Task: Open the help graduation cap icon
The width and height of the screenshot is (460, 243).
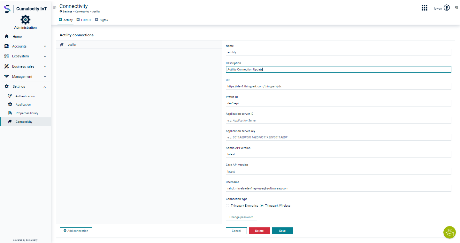Action: 450,232
